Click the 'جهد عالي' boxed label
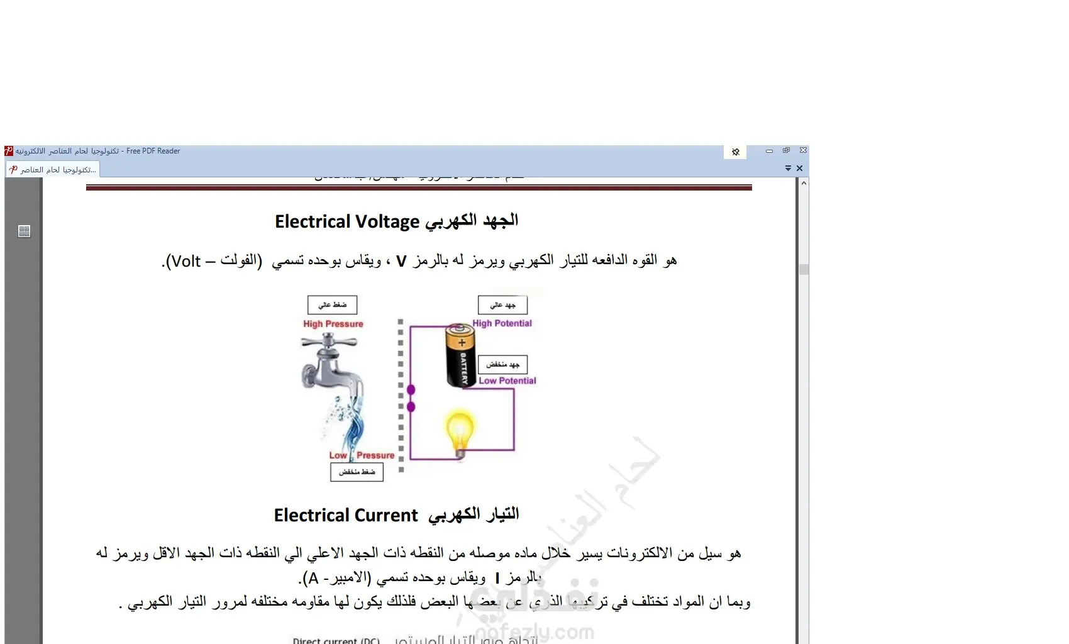Viewport: 1069px width, 644px height. [x=503, y=305]
